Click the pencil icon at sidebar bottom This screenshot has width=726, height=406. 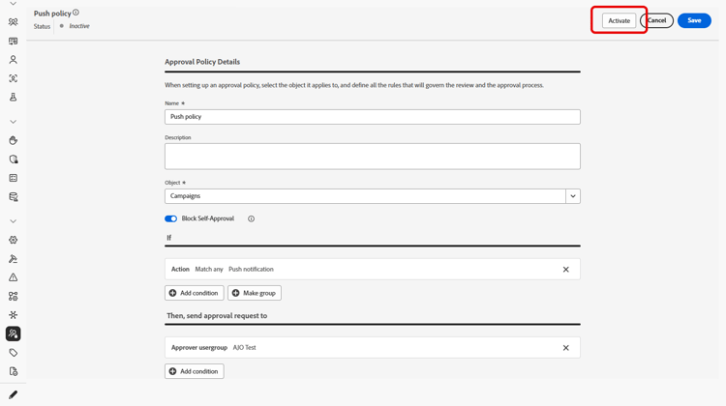click(14, 394)
